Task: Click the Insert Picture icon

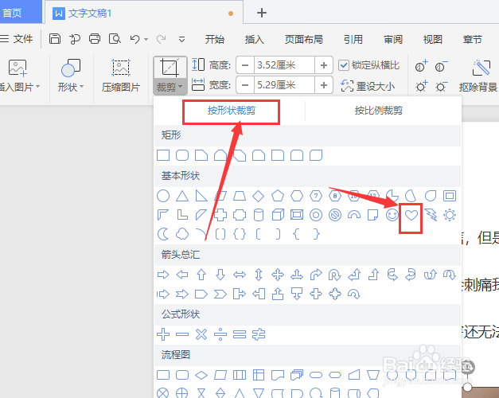Action: [x=18, y=68]
